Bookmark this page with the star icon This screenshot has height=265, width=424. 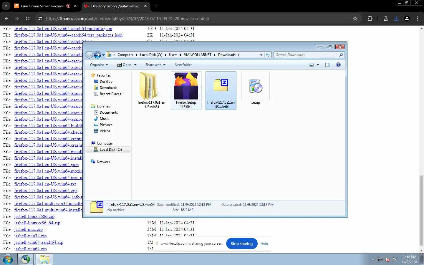tap(355, 19)
